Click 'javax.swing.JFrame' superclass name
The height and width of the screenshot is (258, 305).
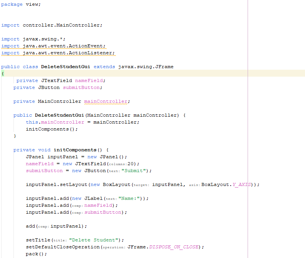(146, 67)
